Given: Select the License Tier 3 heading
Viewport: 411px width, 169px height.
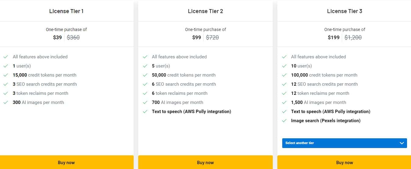Looking at the screenshot, I should coord(344,11).
